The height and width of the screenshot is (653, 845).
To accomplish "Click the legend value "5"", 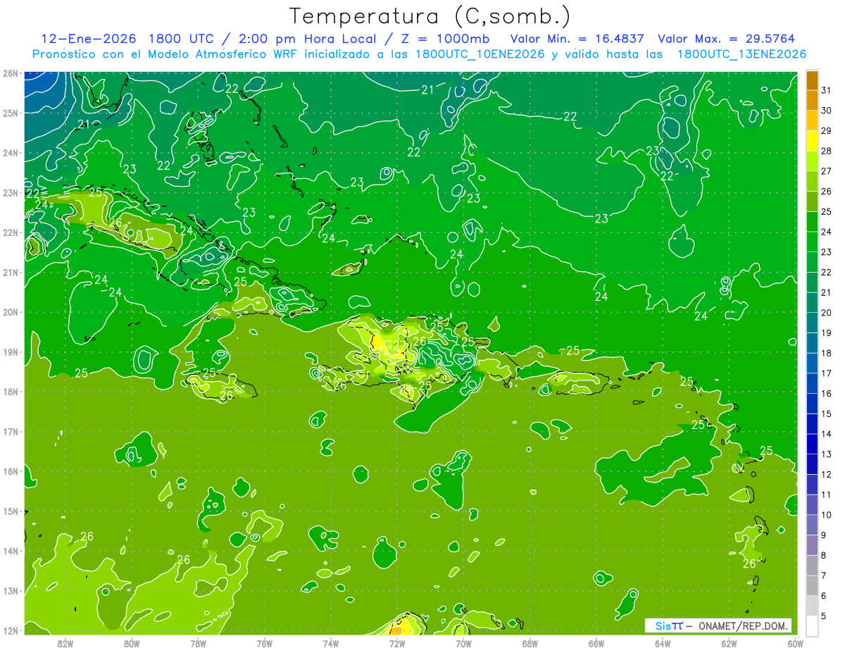I will click(825, 616).
